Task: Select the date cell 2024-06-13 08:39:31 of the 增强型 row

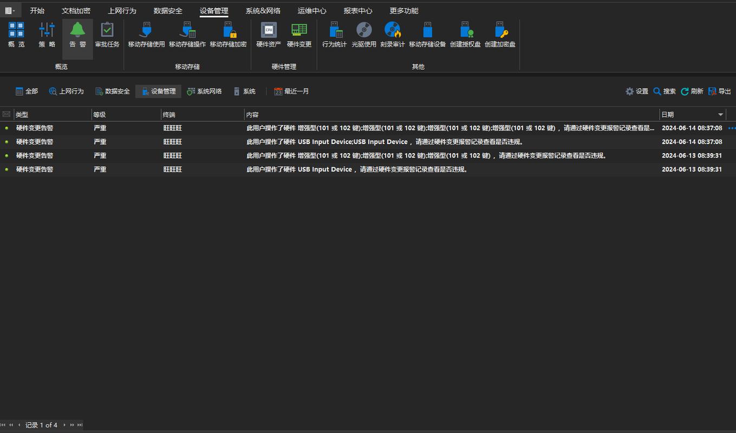Action: (x=692, y=155)
